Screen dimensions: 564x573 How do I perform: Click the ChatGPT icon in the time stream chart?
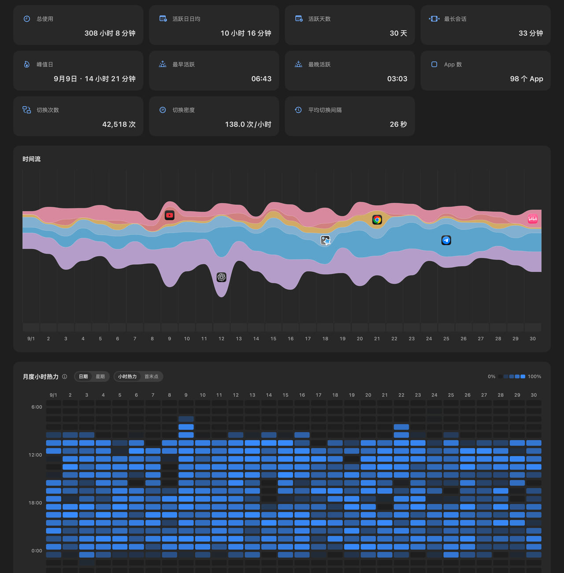(x=222, y=277)
